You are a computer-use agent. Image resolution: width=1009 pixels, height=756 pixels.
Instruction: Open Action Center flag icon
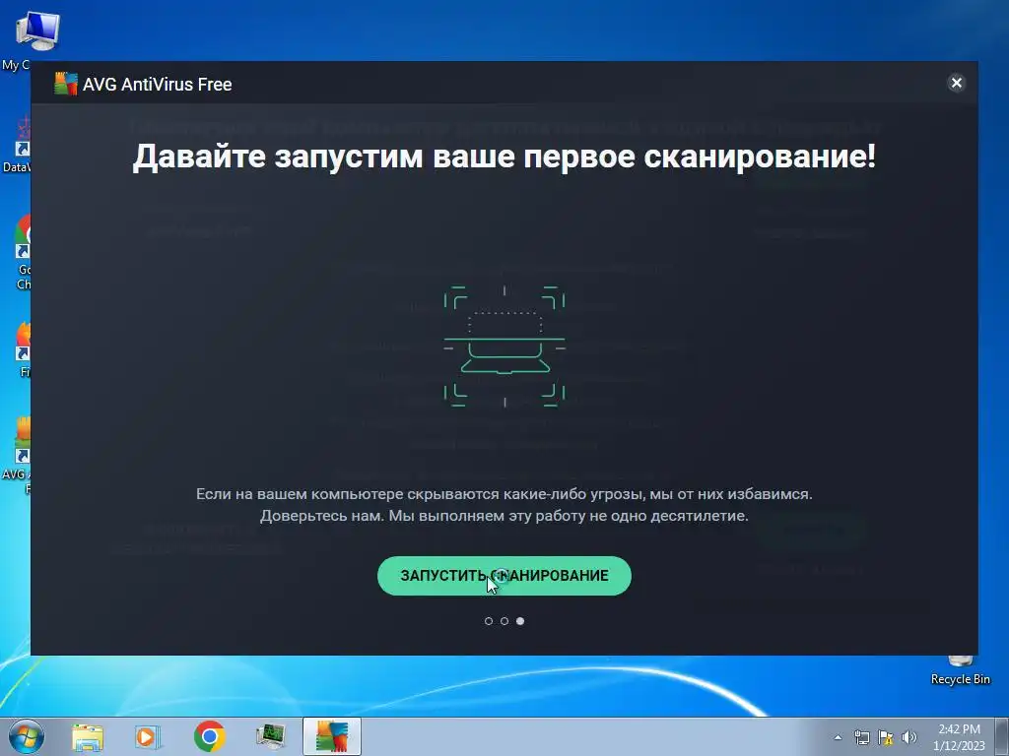pyautogui.click(x=886, y=737)
